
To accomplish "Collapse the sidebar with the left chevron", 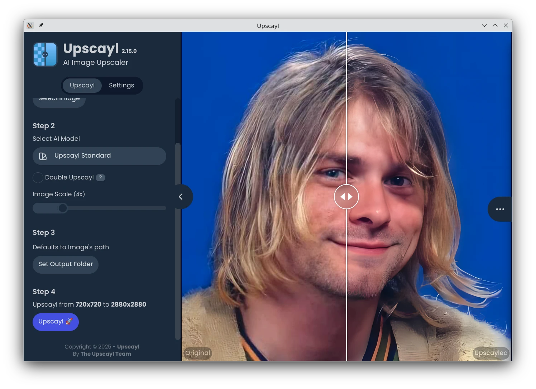I will coord(181,197).
